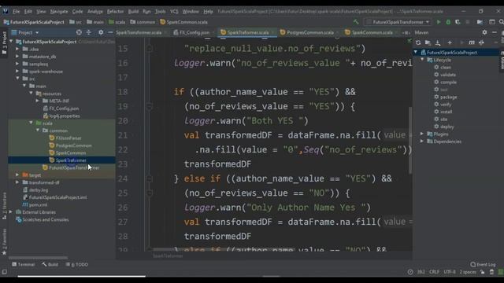The width and height of the screenshot is (504, 283).
Task: Expand the metastore_db folder
Action: [17, 56]
